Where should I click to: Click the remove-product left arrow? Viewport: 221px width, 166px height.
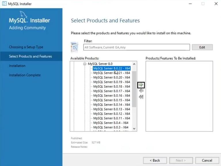pyautogui.click(x=141, y=91)
